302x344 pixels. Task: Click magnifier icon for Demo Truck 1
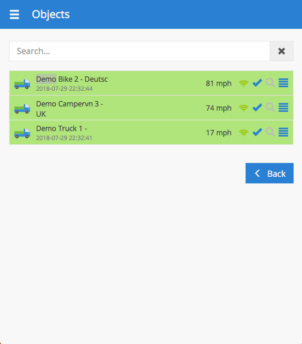pos(270,132)
